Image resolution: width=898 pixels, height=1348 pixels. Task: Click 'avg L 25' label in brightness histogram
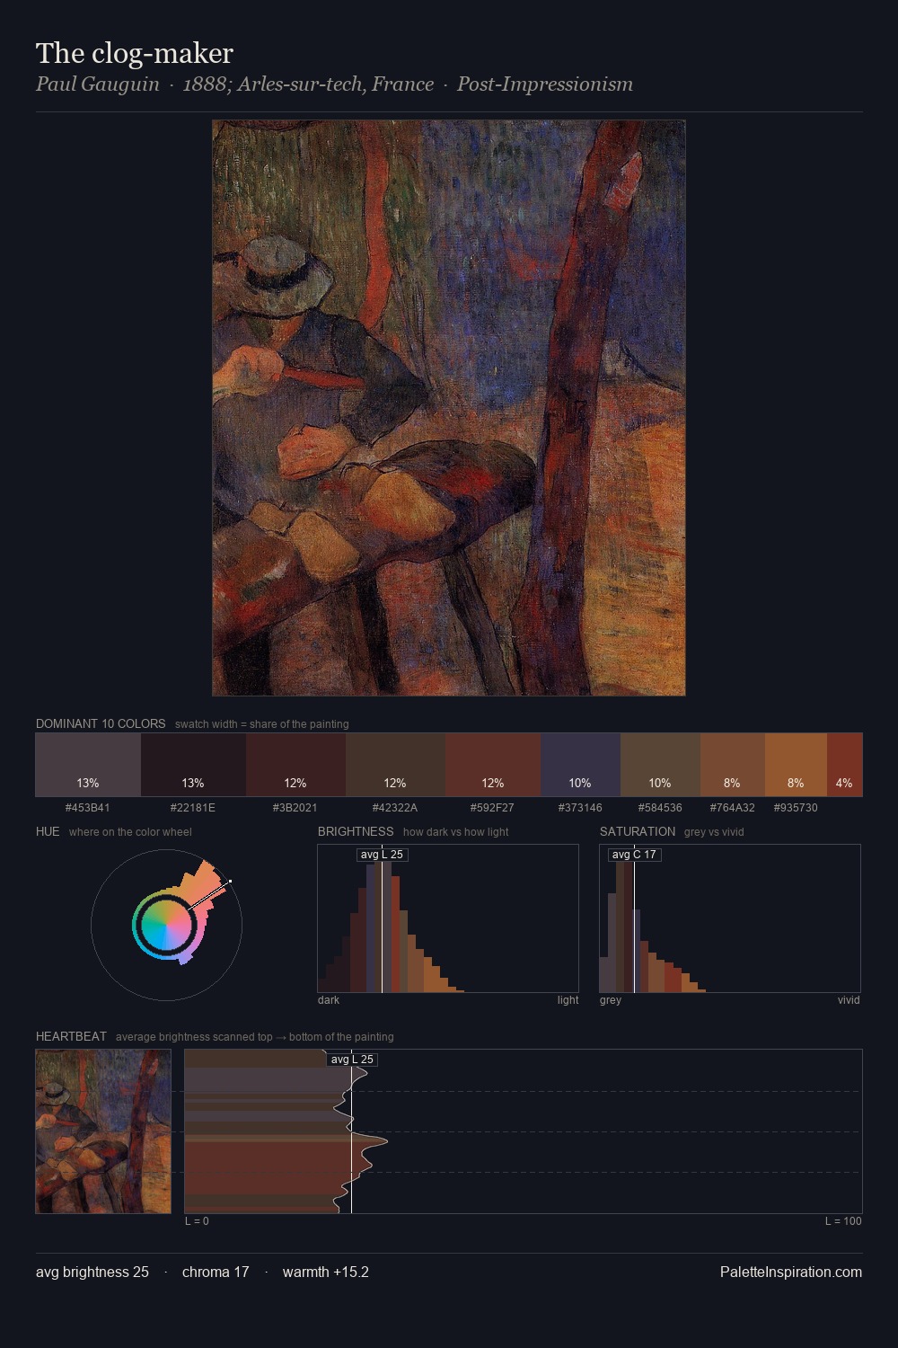pyautogui.click(x=382, y=855)
